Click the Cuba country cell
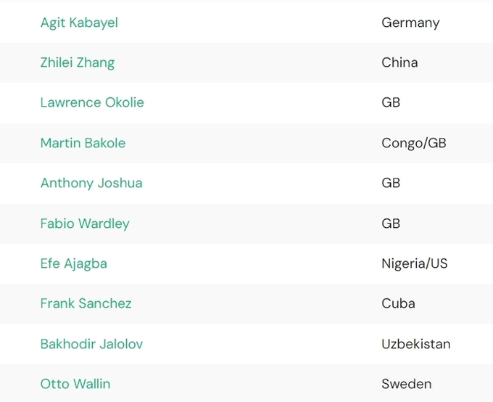The width and height of the screenshot is (493, 402). coord(398,303)
